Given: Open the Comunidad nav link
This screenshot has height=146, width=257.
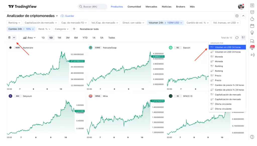Looking at the screenshot, I should click(x=134, y=7).
